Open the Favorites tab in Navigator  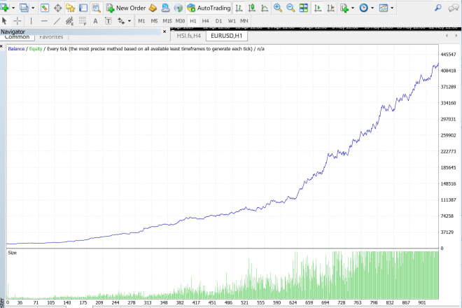point(51,37)
